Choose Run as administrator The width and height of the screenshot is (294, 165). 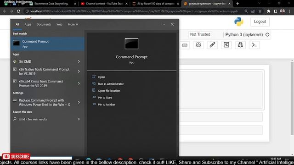click(x=111, y=84)
